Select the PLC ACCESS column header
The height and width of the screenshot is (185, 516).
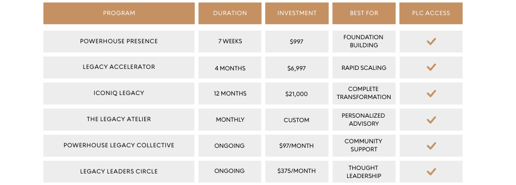click(431, 14)
